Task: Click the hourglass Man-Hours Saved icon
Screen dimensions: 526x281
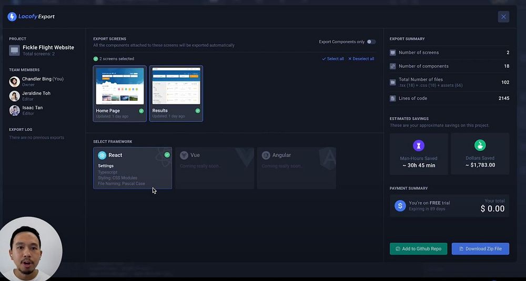Action: [x=419, y=145]
